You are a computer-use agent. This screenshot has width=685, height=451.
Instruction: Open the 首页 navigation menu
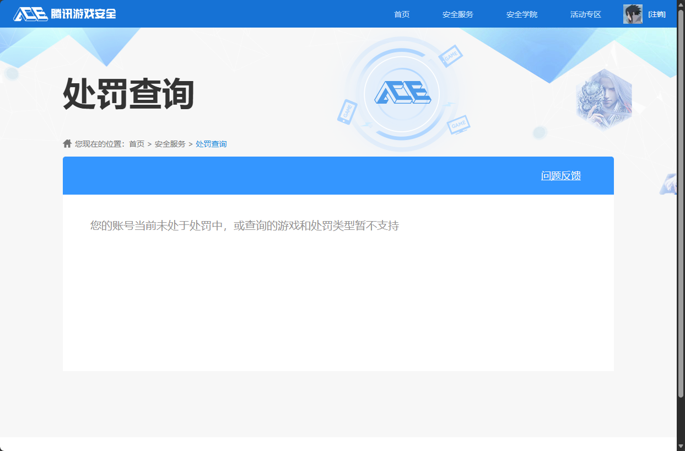402,14
